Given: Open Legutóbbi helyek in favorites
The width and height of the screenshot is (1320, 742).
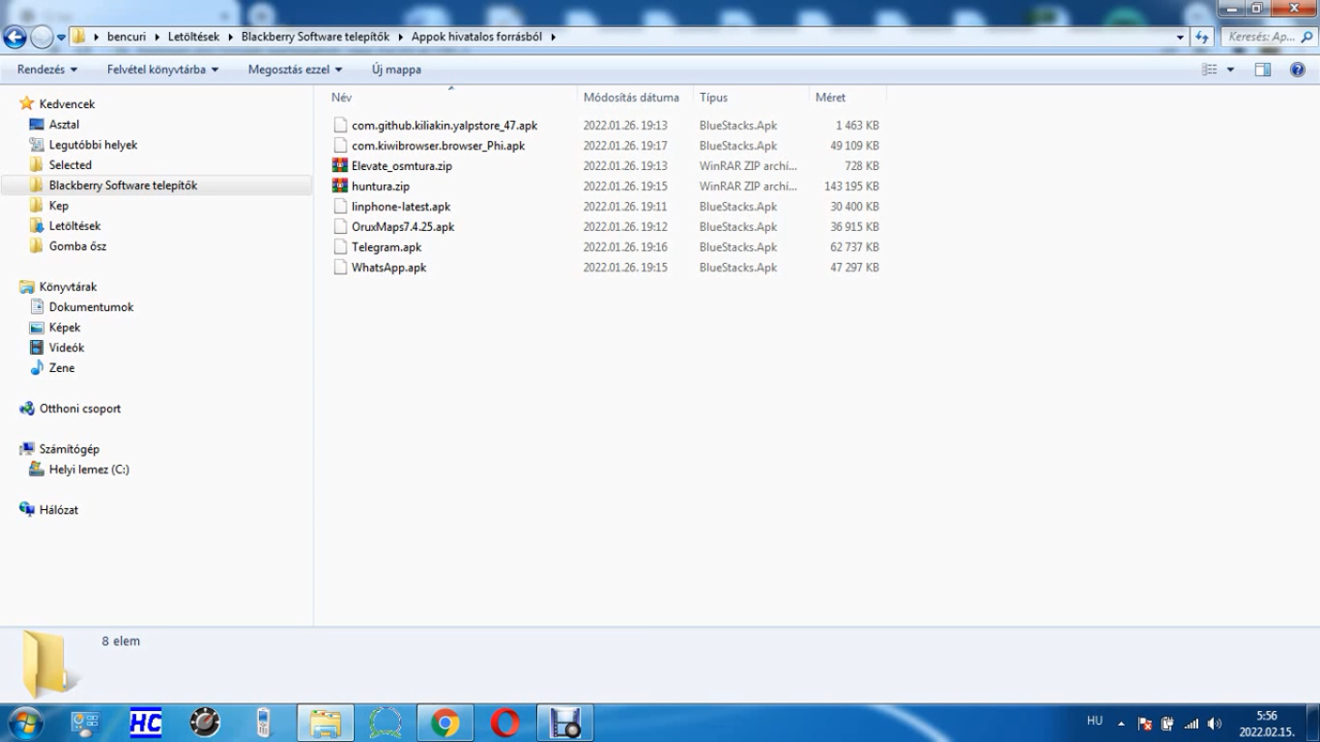Looking at the screenshot, I should pyautogui.click(x=93, y=145).
